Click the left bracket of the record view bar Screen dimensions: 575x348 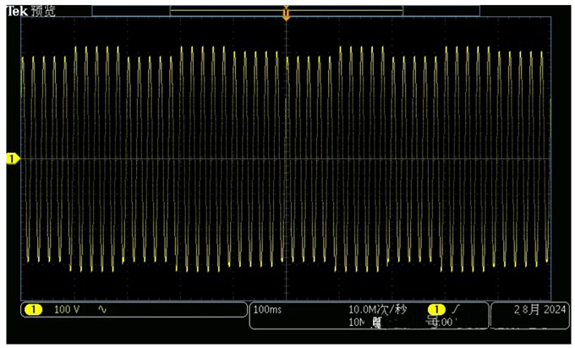click(172, 9)
